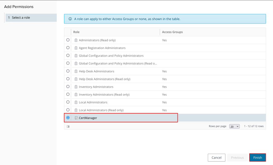Click the CertManager role icon
The height and width of the screenshot is (165, 273).
pyautogui.click(x=76, y=118)
